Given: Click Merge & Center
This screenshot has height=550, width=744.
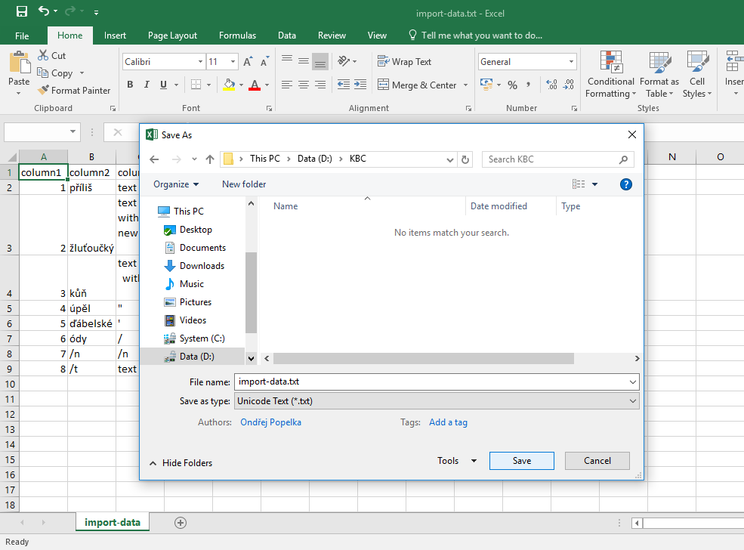Looking at the screenshot, I should pos(417,85).
